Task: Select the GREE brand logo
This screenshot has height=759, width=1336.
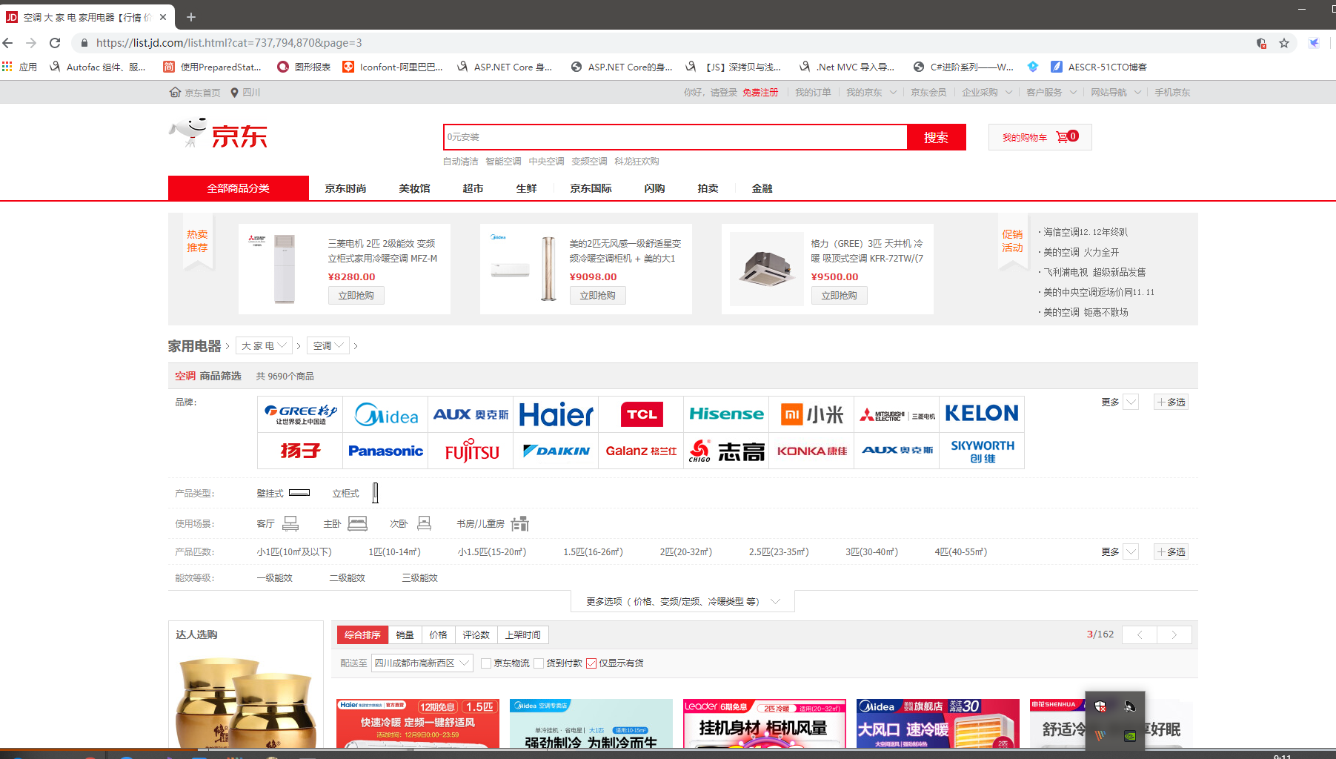Action: pyautogui.click(x=300, y=414)
